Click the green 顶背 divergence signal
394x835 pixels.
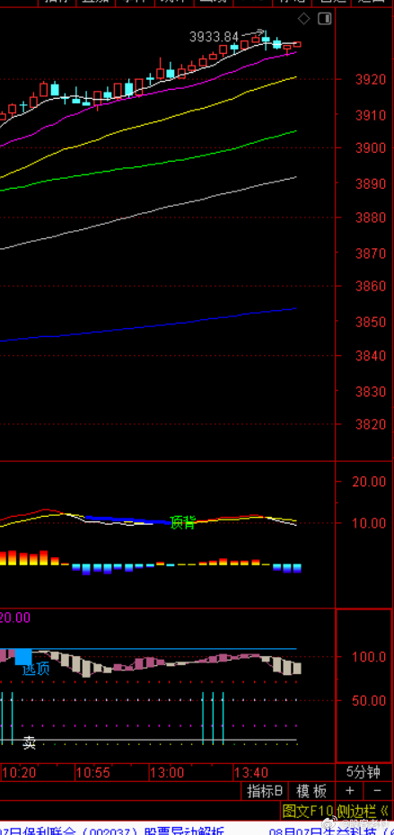(182, 522)
